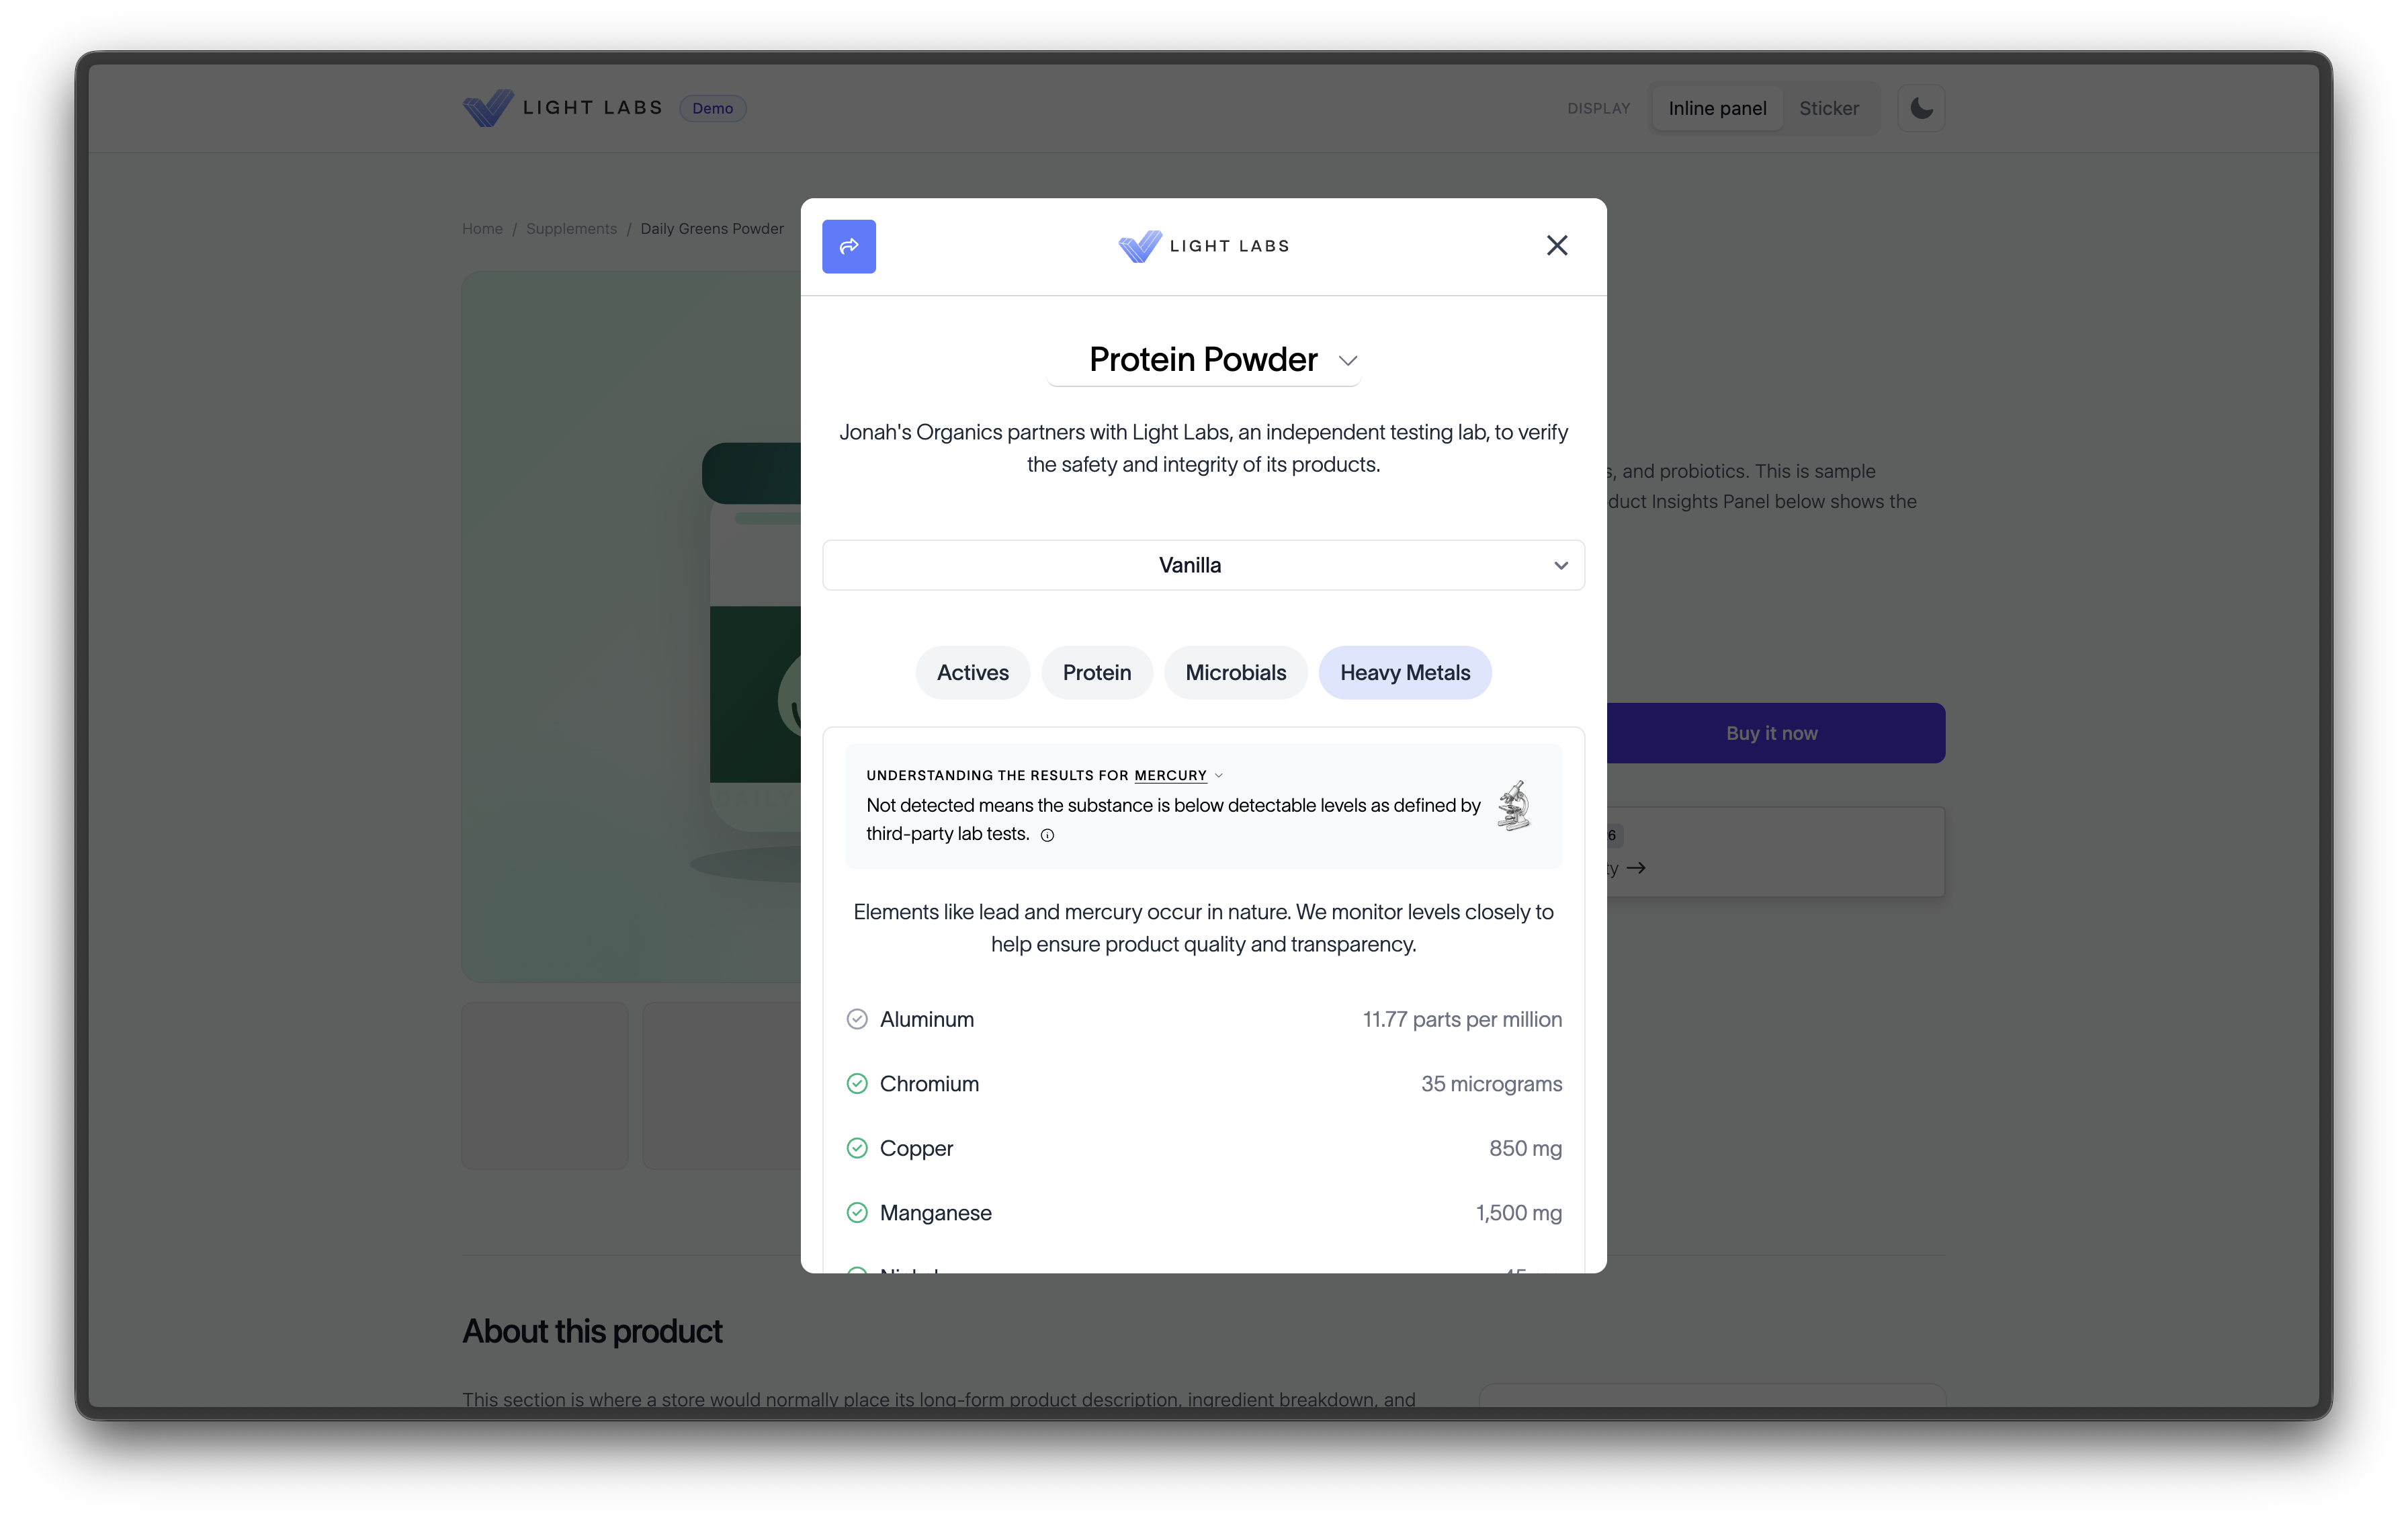Click the 850 mg value
Screen dimensions: 2408x1520
1525,1148
